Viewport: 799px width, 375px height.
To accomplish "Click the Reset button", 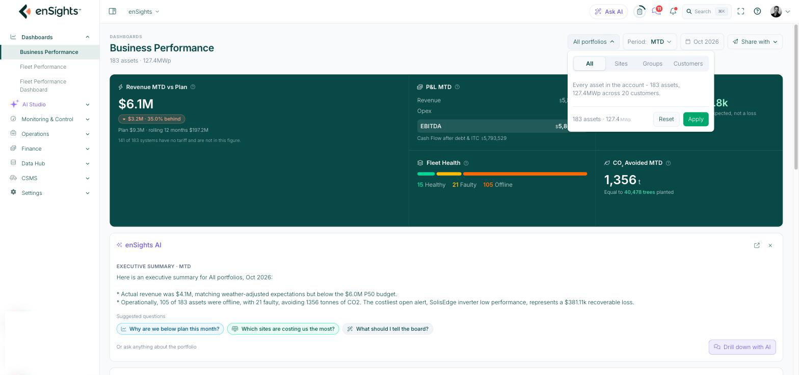I will coord(666,119).
